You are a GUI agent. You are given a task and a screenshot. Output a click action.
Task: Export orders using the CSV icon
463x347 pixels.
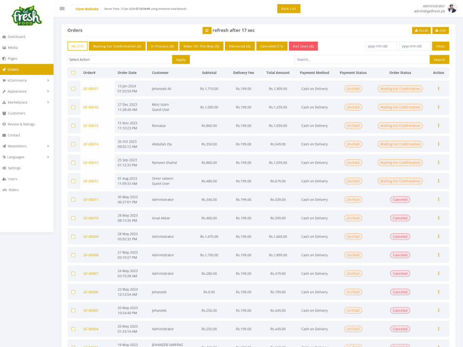click(x=440, y=30)
